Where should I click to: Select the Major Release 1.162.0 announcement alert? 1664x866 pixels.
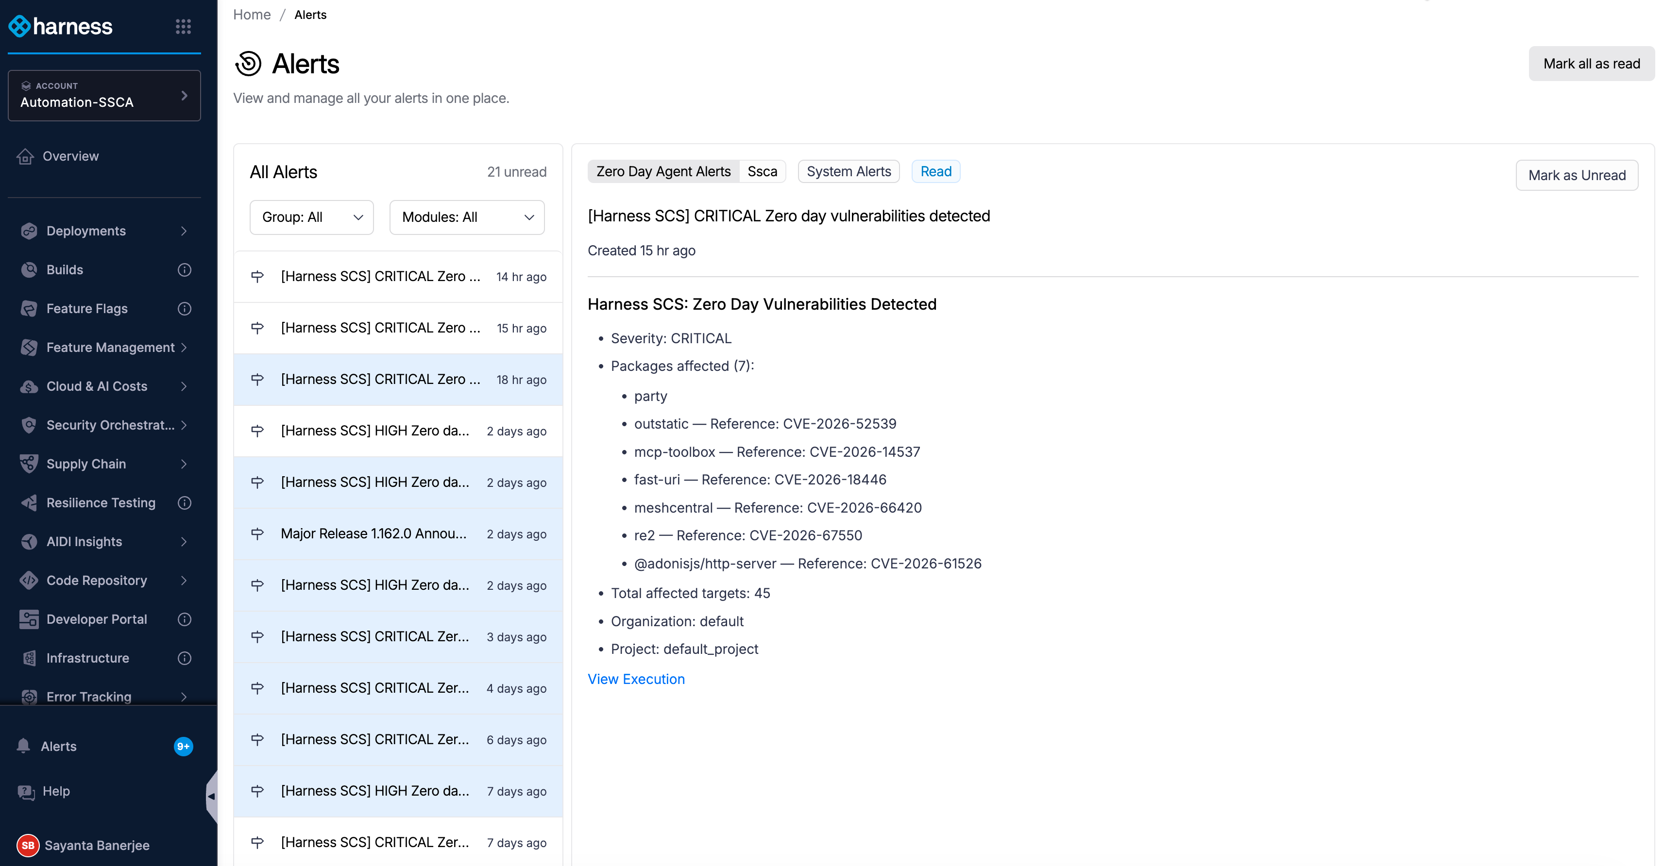coord(398,534)
